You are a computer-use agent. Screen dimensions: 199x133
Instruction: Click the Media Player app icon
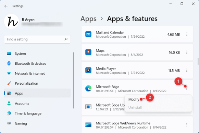[88, 70]
